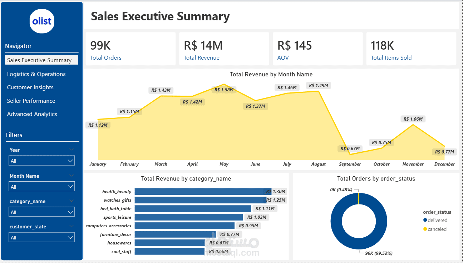Go to Logistics & Operations page
Image resolution: width=463 pixels, height=263 pixels.
[x=36, y=74]
